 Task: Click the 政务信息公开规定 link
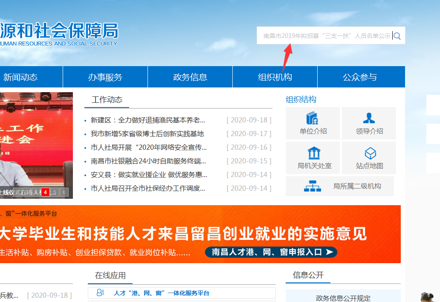(x=343, y=299)
